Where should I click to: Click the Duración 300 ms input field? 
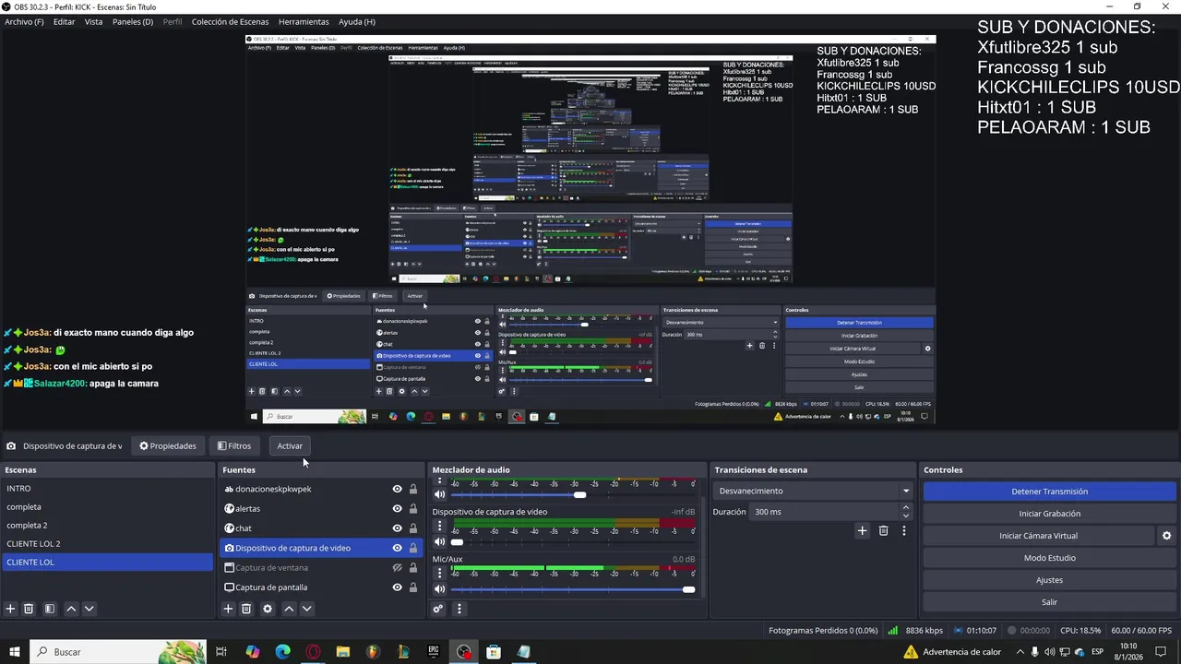point(824,512)
